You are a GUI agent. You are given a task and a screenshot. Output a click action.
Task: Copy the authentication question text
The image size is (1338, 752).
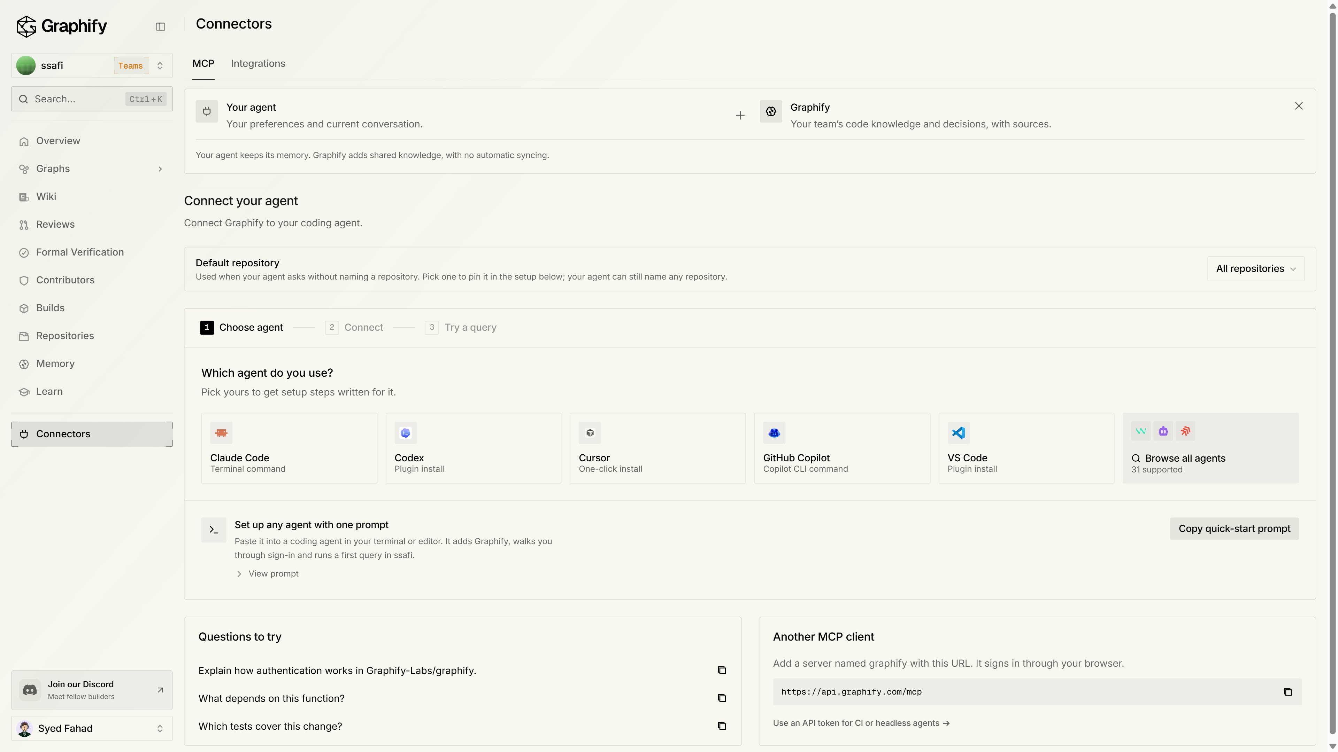click(x=722, y=670)
